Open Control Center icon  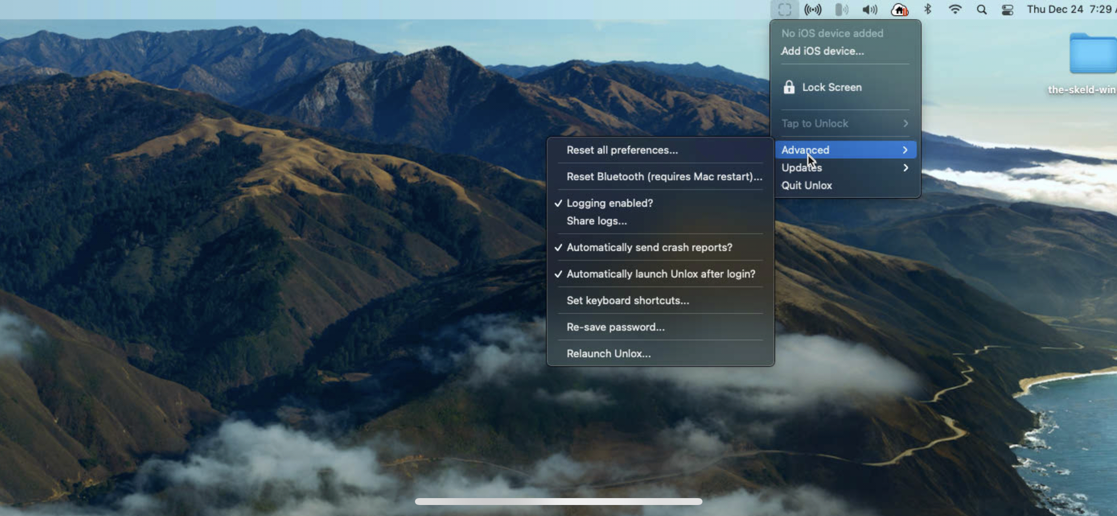1007,10
